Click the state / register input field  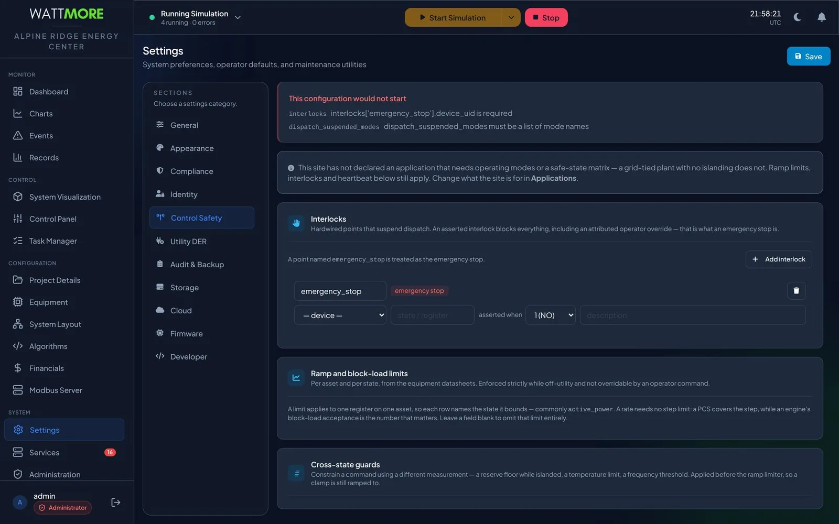click(433, 315)
